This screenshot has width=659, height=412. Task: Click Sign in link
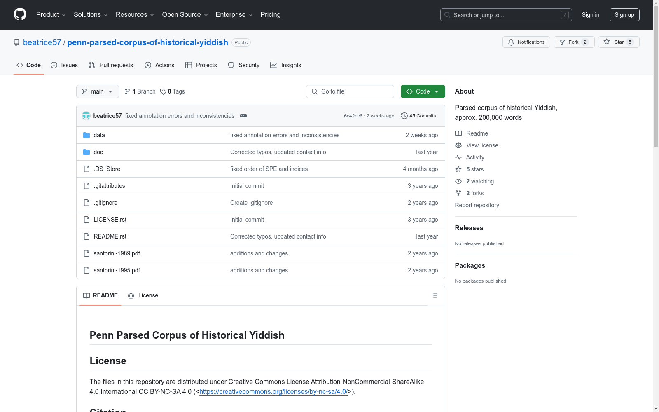click(x=591, y=15)
